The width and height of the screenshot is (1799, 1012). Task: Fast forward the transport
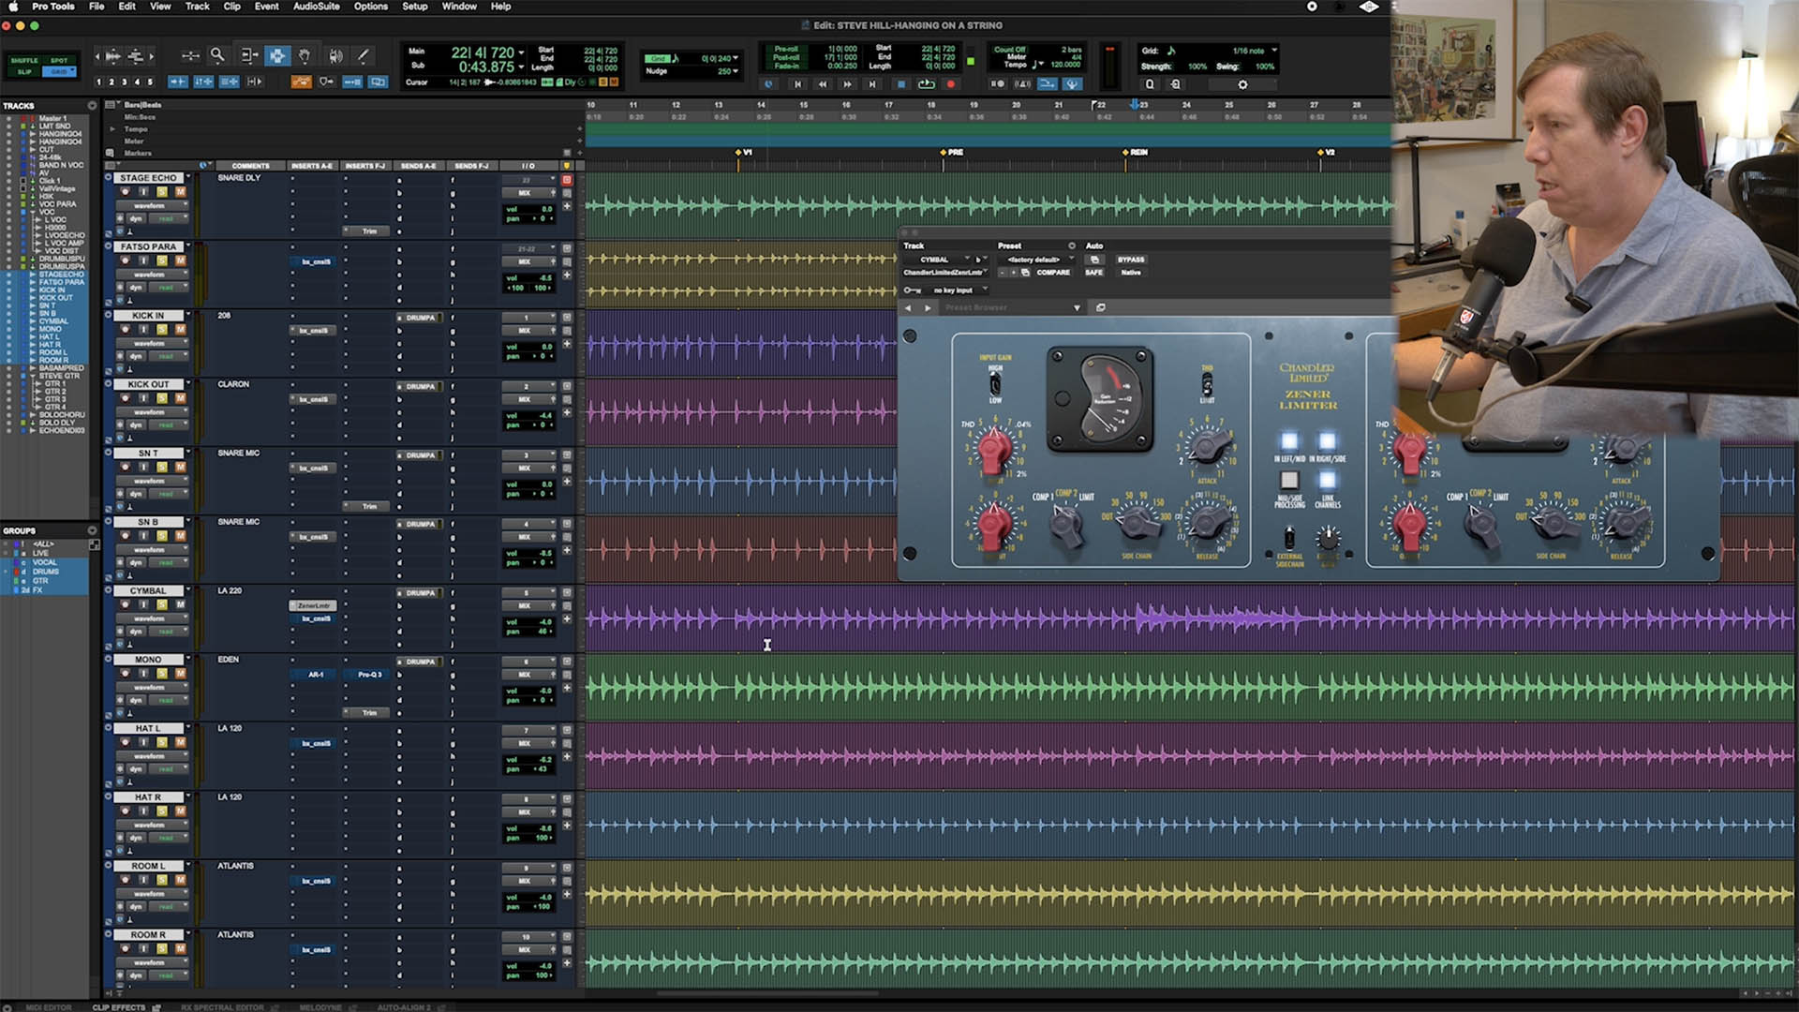click(847, 84)
